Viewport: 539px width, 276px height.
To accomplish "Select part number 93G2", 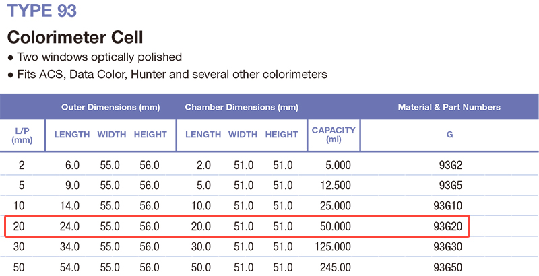I will click(x=451, y=166).
